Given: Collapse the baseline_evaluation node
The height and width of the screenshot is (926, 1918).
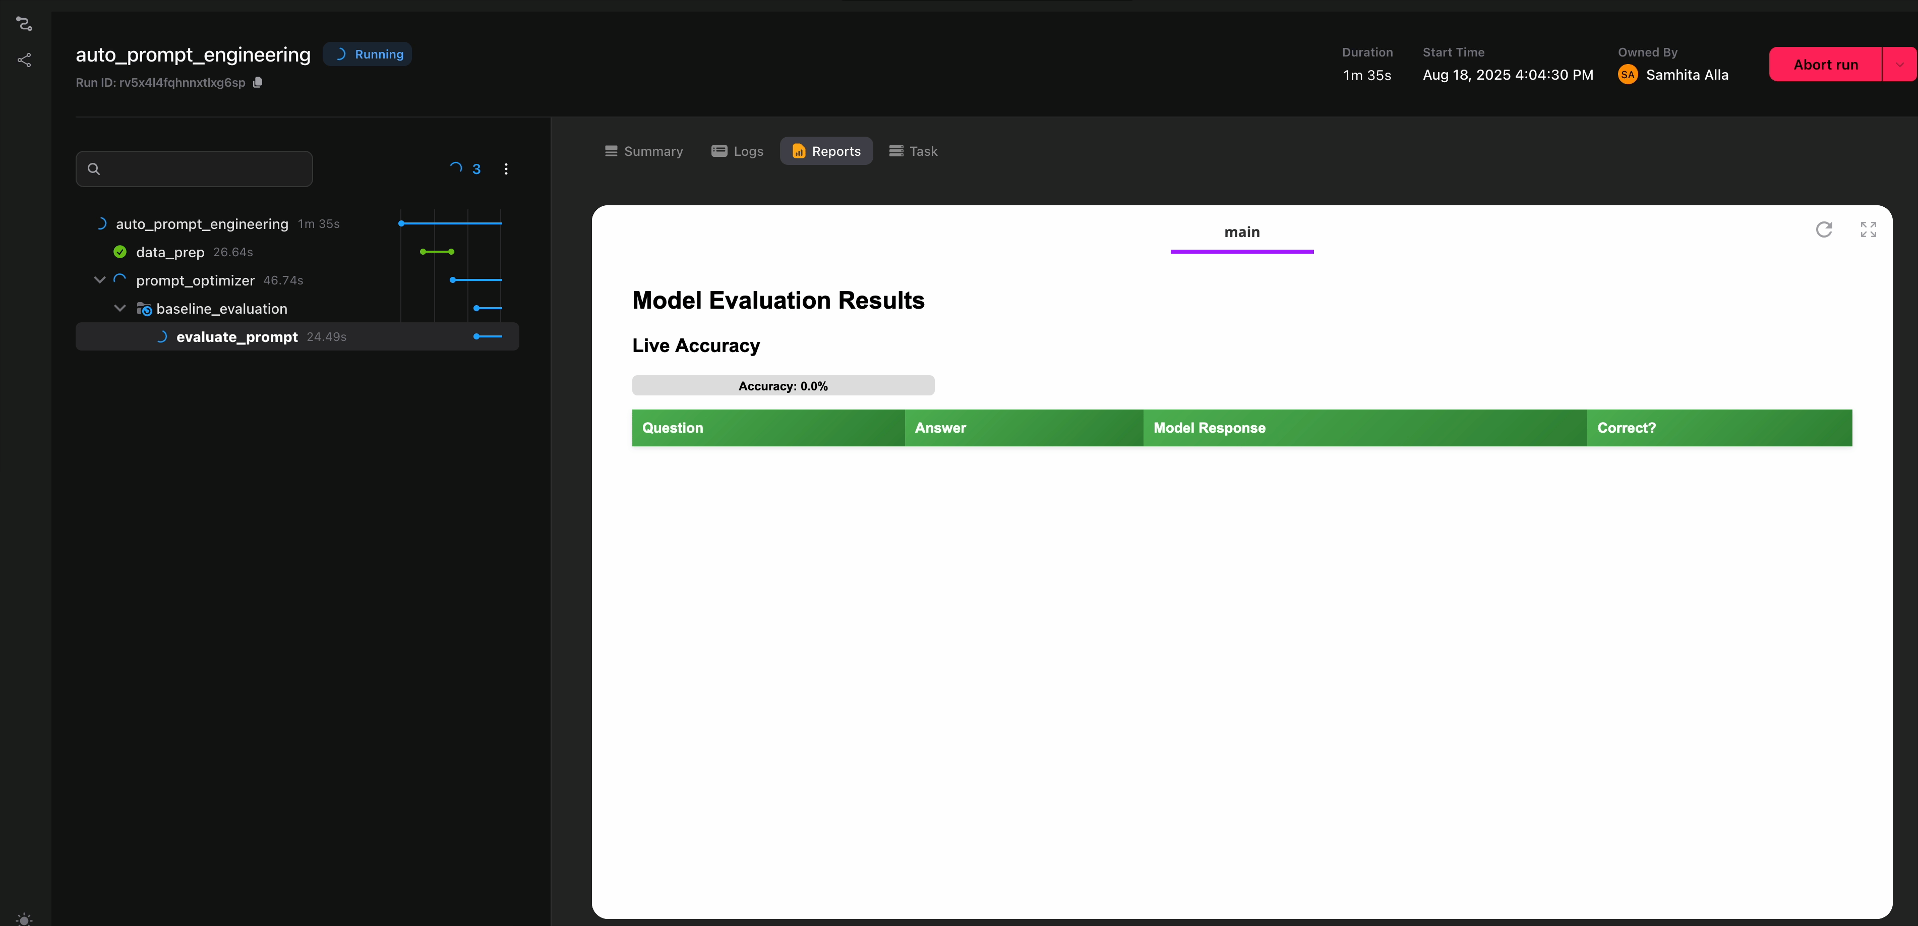Looking at the screenshot, I should (121, 308).
